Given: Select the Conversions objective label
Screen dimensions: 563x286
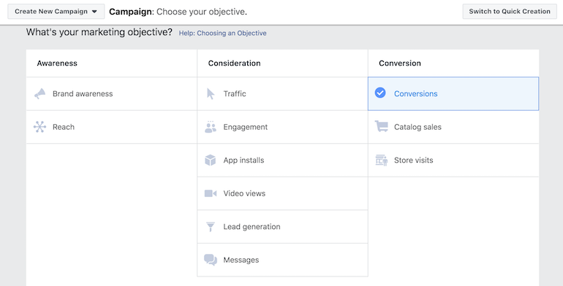Looking at the screenshot, I should (x=416, y=94).
